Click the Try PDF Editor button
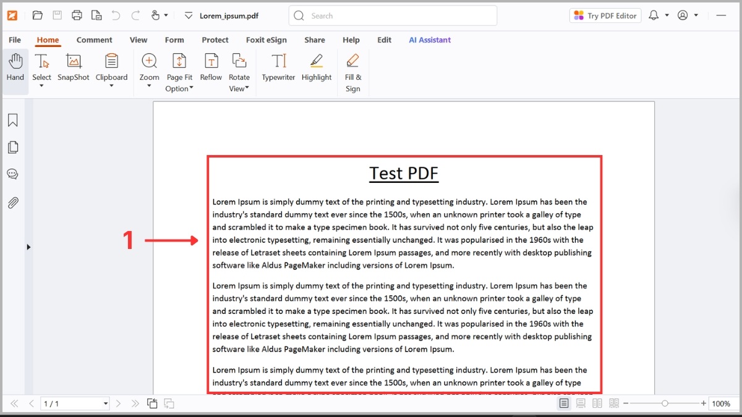Viewport: 742px width, 417px height. point(605,15)
